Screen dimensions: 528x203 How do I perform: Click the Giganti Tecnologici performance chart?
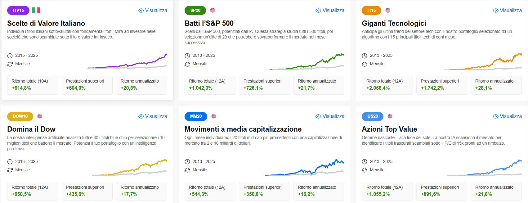point(482,61)
